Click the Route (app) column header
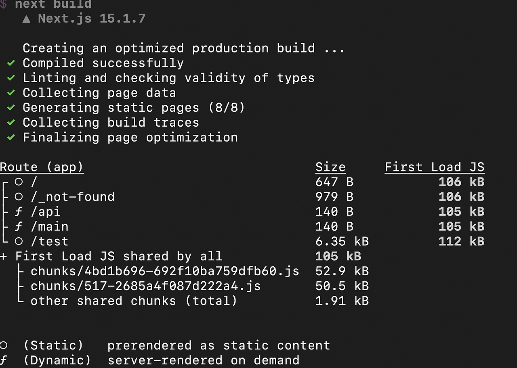This screenshot has height=368, width=517. click(42, 167)
